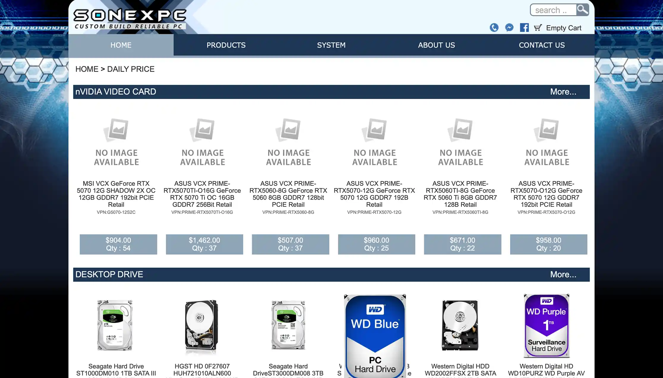
Task: Click the $960.00 price button
Action: pos(376,244)
